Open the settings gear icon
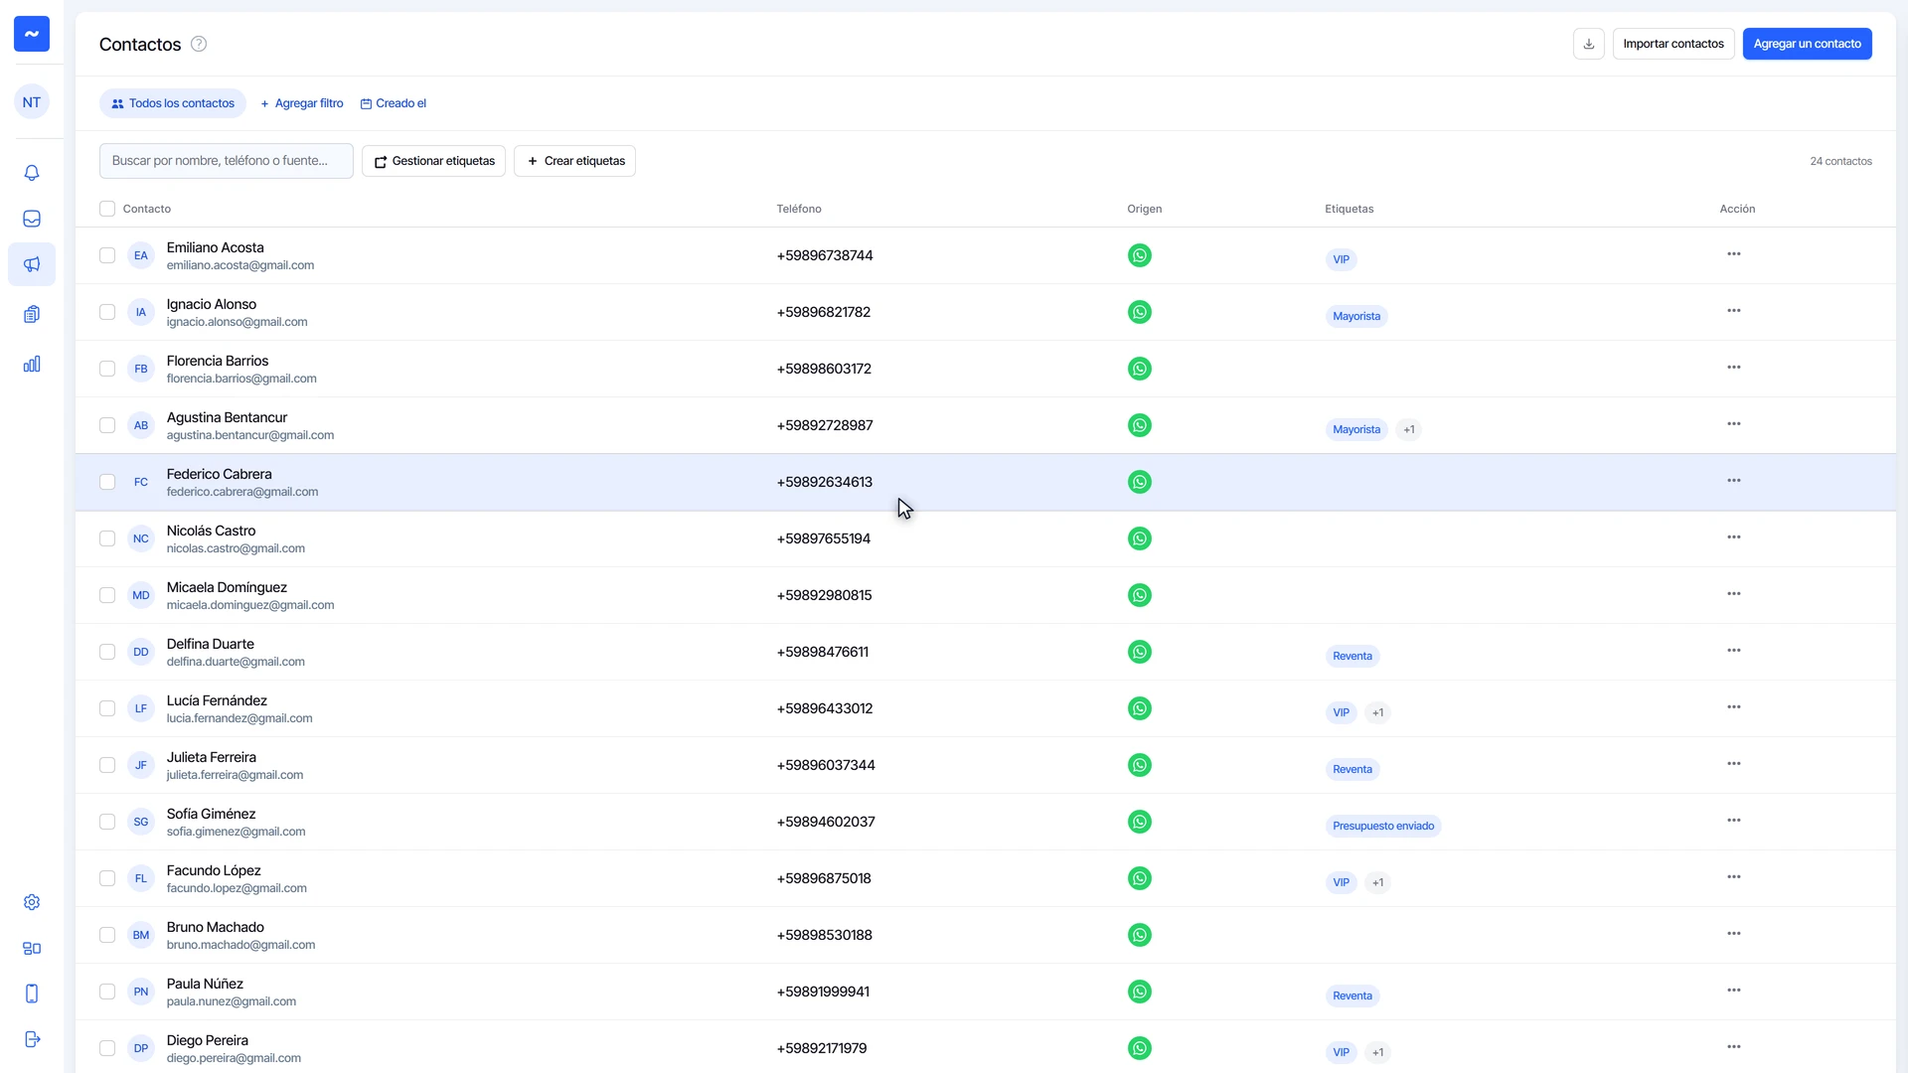The image size is (1908, 1073). pos(32,902)
